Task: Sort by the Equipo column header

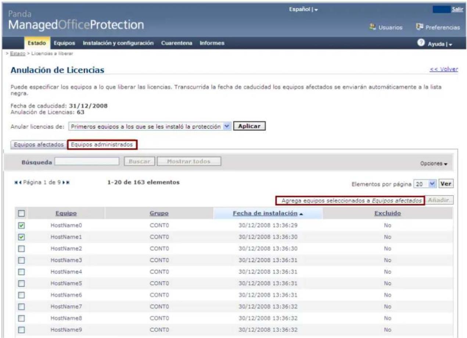Action: (66, 213)
